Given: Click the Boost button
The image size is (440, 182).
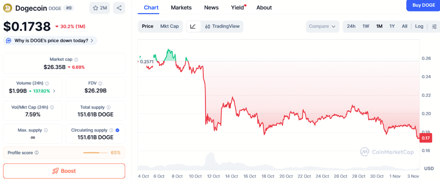Looking at the screenshot, I should [x=64, y=171].
